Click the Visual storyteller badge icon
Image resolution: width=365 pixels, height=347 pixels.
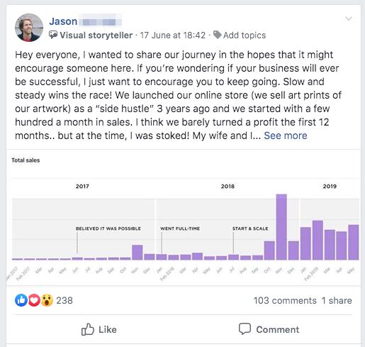tap(53, 35)
